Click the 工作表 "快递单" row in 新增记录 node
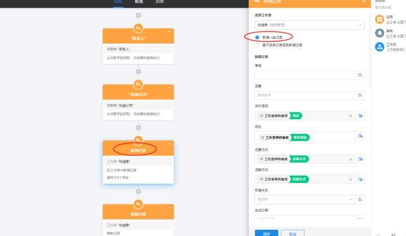 tap(138, 161)
